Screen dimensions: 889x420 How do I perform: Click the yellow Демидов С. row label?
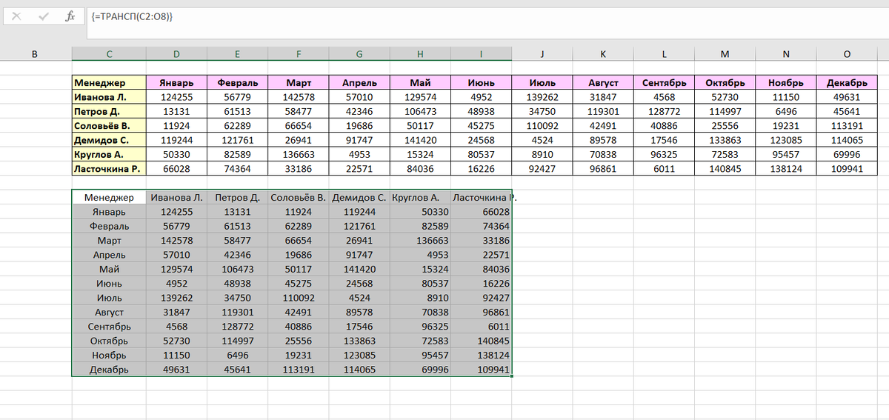109,140
